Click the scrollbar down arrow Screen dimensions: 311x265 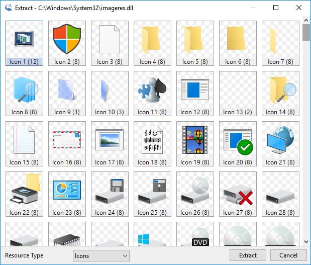point(306,242)
